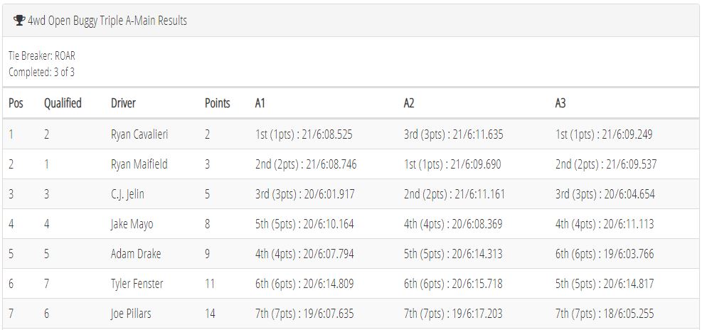Viewport: 702px width, 330px height.
Task: Click driver name Tyler Fenster
Action: 137,284
